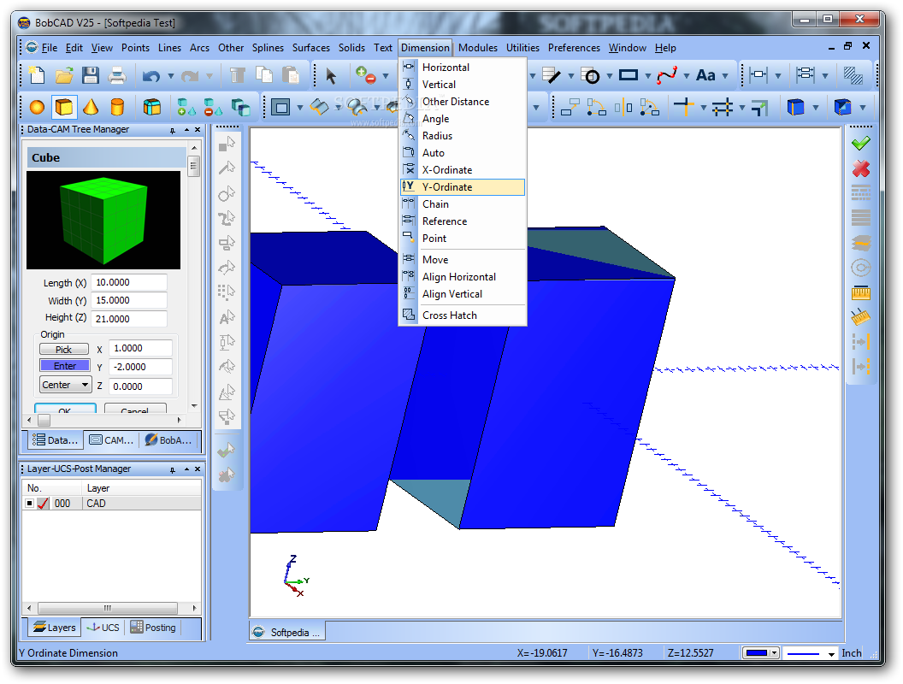The image size is (903, 684).
Task: Click the yellow ruler measure icon
Action: coord(861,293)
